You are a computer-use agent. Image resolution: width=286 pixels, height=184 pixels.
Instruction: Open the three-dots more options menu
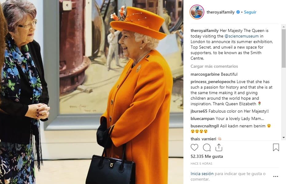tap(276, 176)
